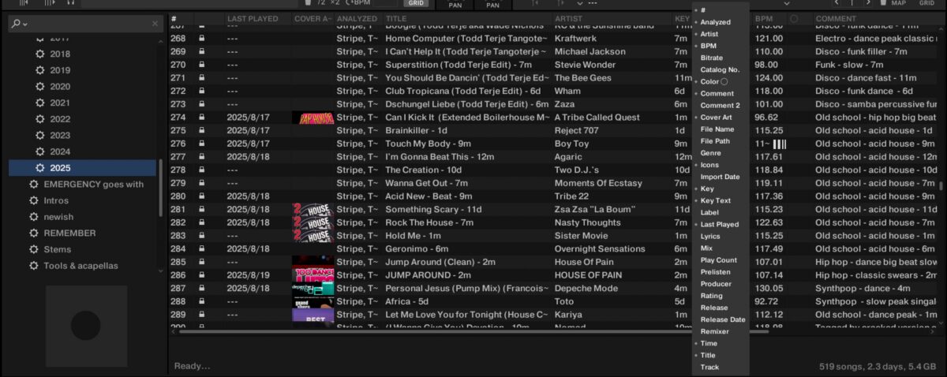
Task: Enable the Release Date column
Action: 722,319
